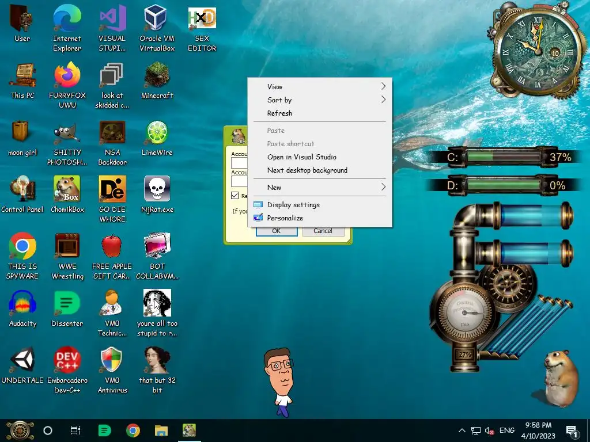Switch to ChomikBox taskbar button
The height and width of the screenshot is (442, 590).
coord(189,430)
